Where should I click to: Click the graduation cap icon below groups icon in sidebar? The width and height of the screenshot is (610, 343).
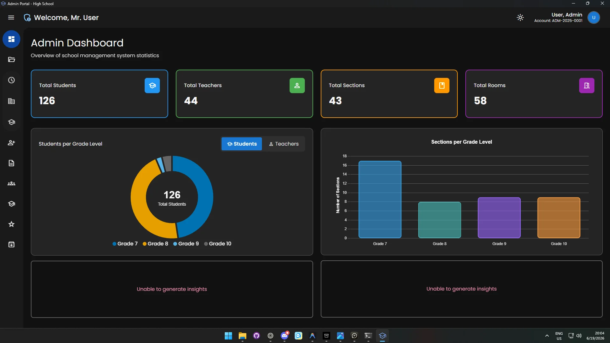pos(11,204)
